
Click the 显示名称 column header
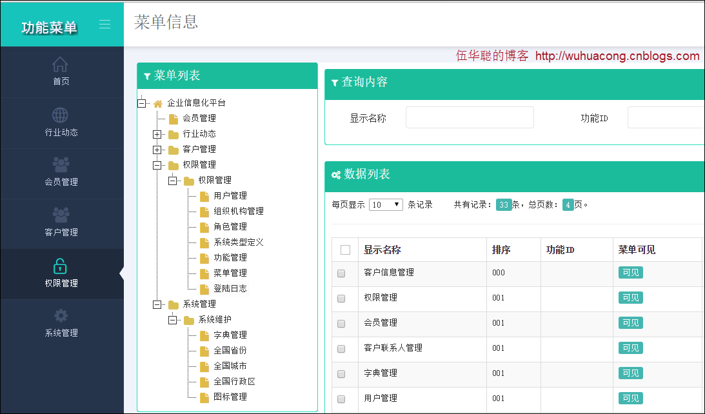(382, 250)
